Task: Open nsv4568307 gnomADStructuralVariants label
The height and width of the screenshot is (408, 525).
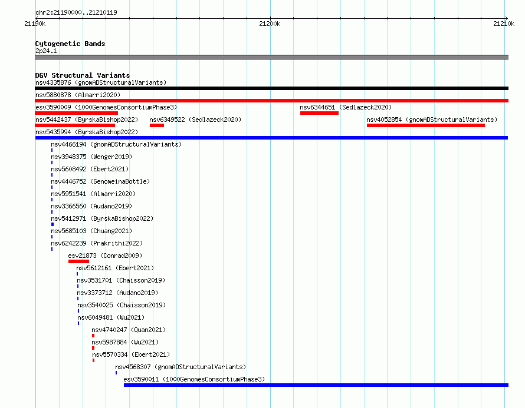Action: click(181, 367)
